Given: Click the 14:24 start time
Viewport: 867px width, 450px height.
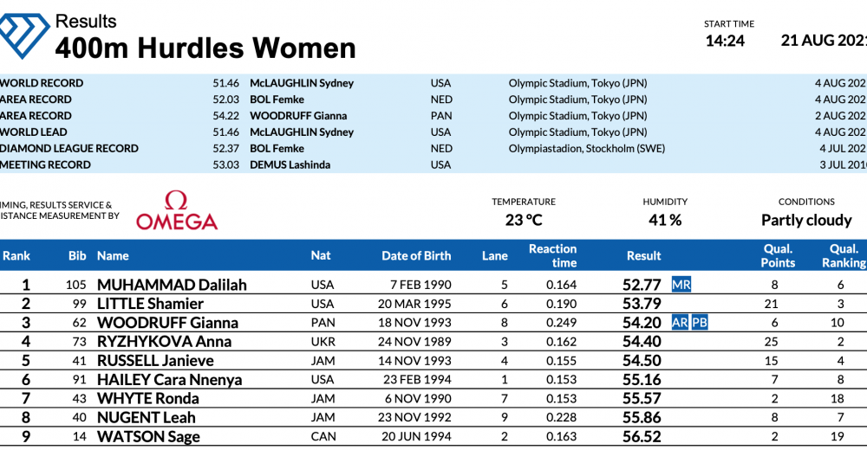Looking at the screenshot, I should (725, 41).
